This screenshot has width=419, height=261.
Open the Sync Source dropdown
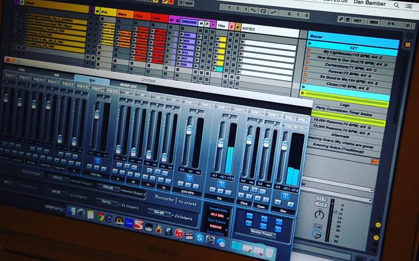pos(216,227)
